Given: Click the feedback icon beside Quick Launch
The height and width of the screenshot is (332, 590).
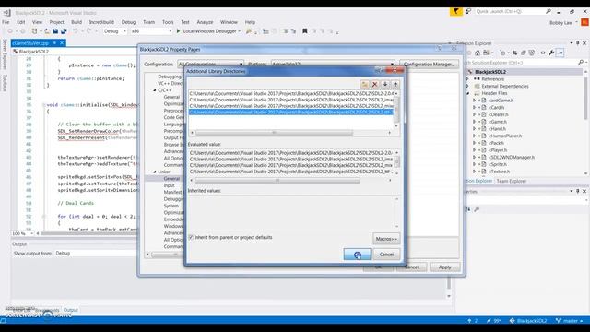Looking at the screenshot, I should point(468,12).
